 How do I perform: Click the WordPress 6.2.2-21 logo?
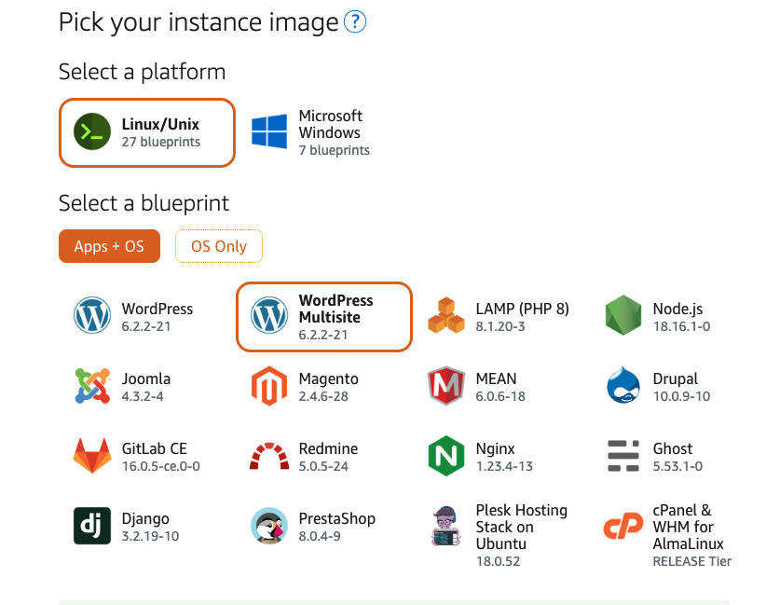[x=92, y=315]
